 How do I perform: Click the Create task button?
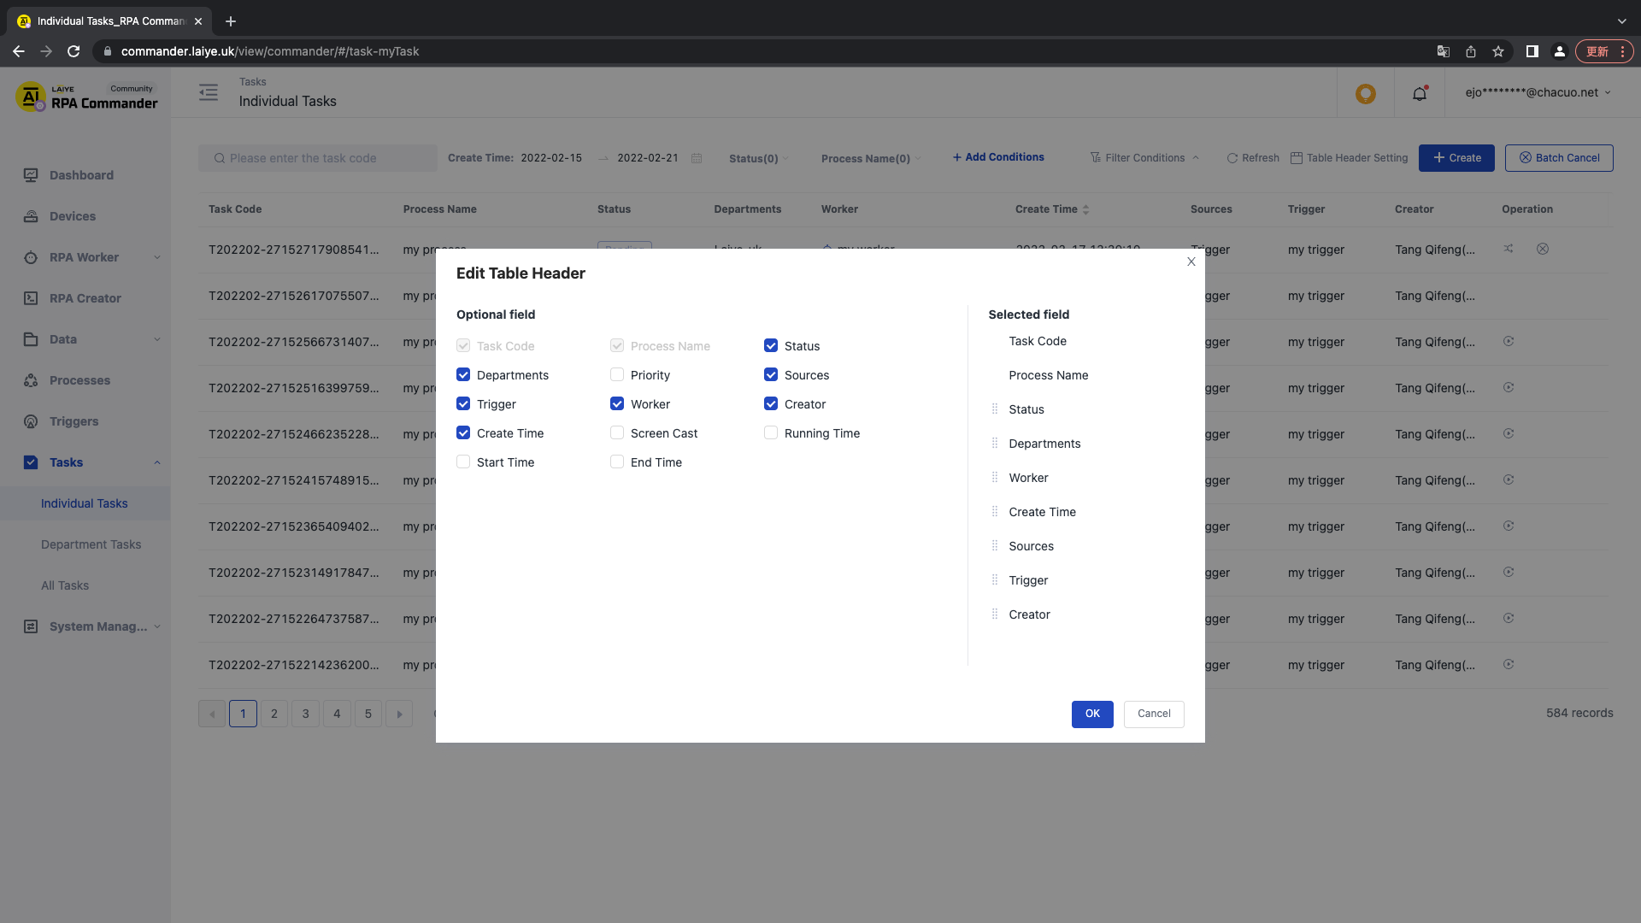(1456, 158)
